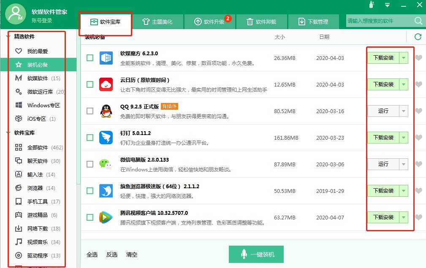The image size is (426, 268).
Task: Switch to the 软件卸载 tab
Action: (x=262, y=22)
